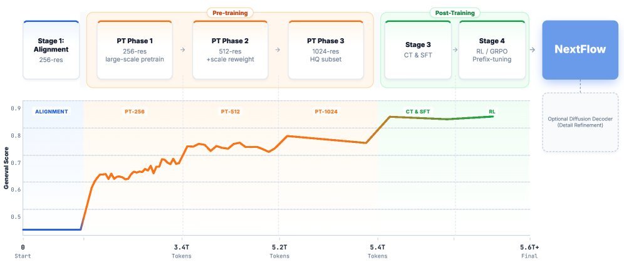Open the Stage 3 CT & SFT card
The width and height of the screenshot is (624, 267).
[419, 50]
